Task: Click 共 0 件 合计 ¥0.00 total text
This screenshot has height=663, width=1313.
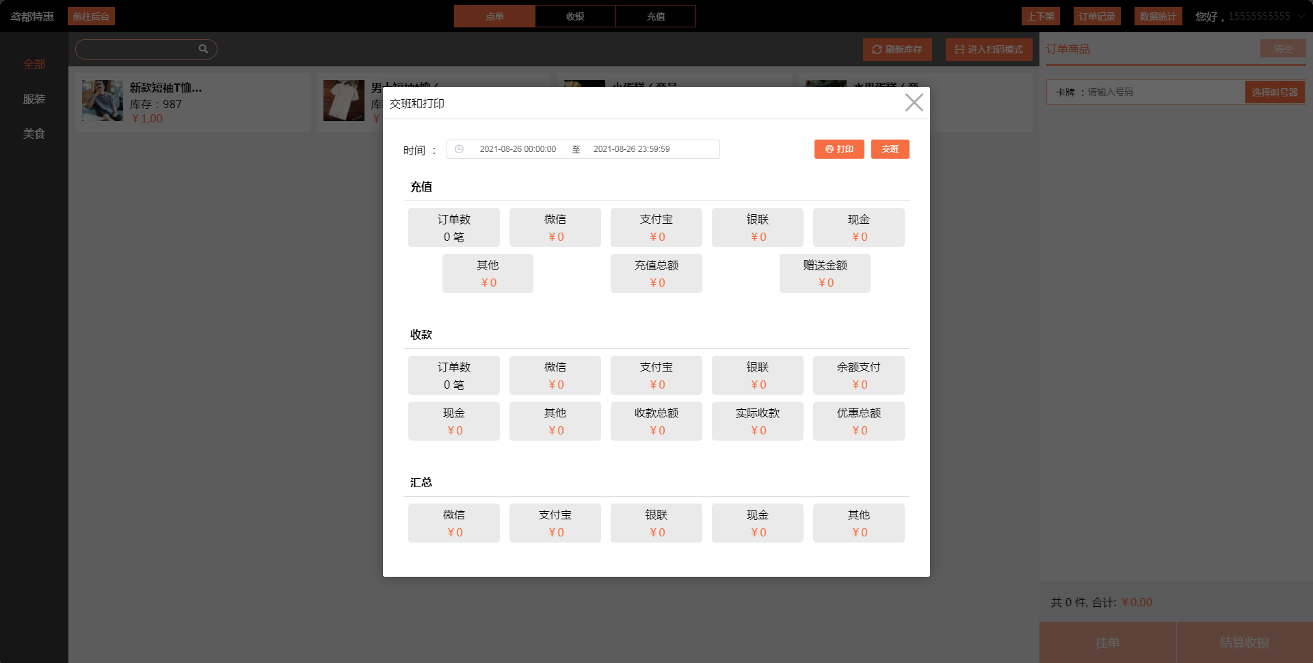Action: pos(1102,602)
